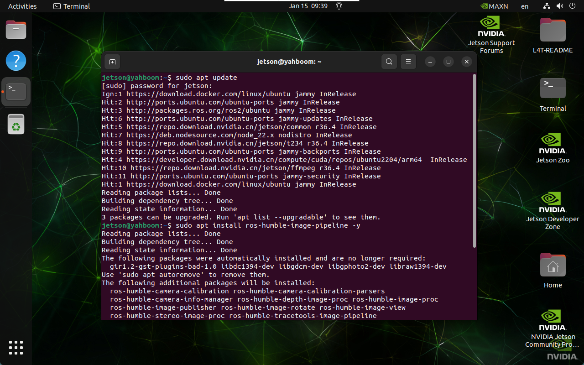Screen dimensions: 584x365
Task: Click the 'Hit:11' jammy-security line
Action: [x=241, y=176]
